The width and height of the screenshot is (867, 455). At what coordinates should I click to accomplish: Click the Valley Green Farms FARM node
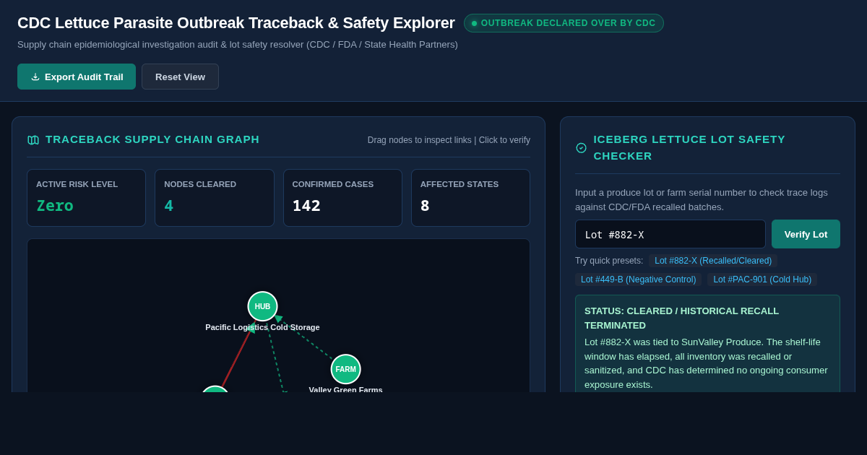(x=345, y=369)
